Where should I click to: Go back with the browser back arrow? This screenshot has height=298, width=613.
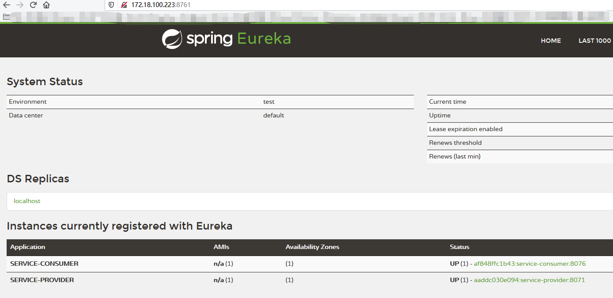click(x=7, y=5)
